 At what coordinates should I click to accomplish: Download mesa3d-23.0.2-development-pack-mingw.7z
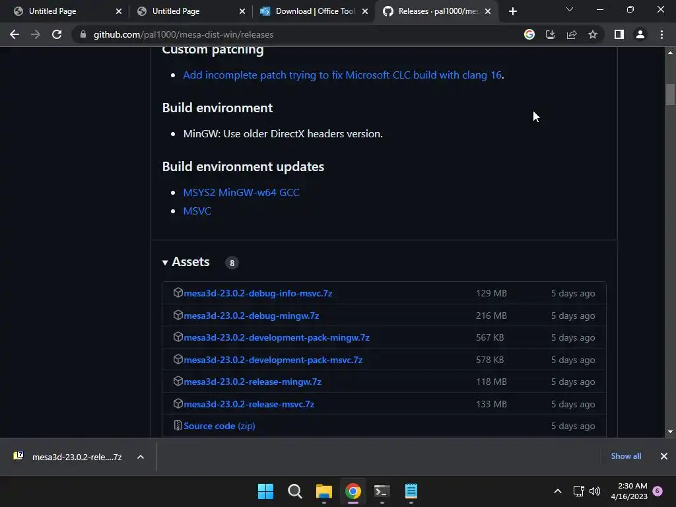(277, 337)
